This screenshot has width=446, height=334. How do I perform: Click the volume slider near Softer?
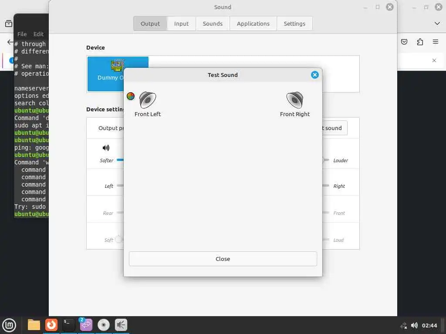120,160
